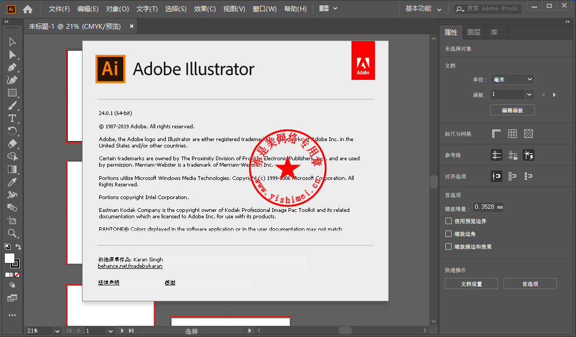Switch to the 图层 tab
This screenshot has width=576, height=337.
tap(474, 32)
